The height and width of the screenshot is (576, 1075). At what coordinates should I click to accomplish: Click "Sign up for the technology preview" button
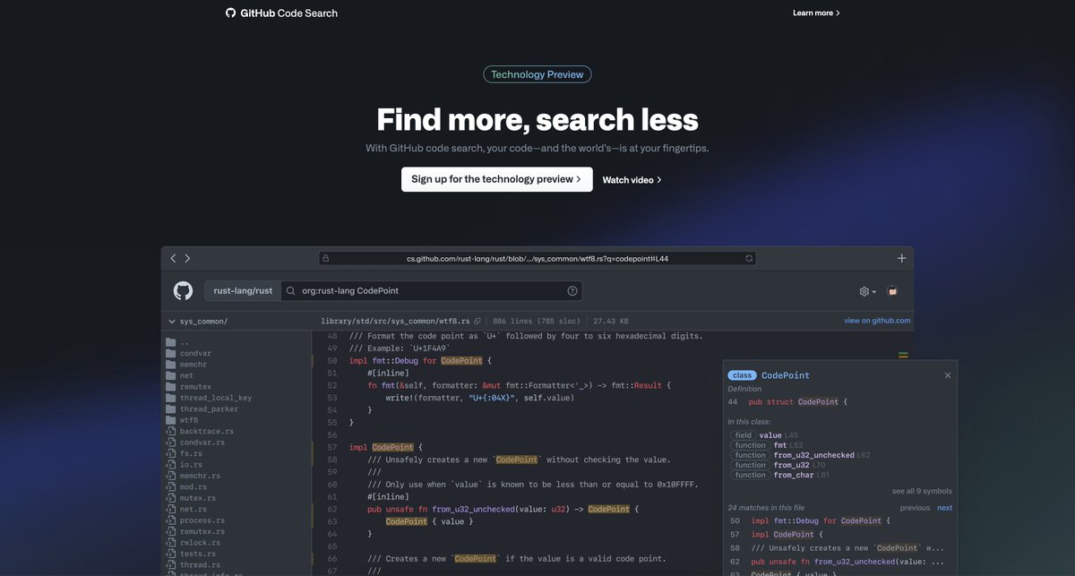coord(497,179)
